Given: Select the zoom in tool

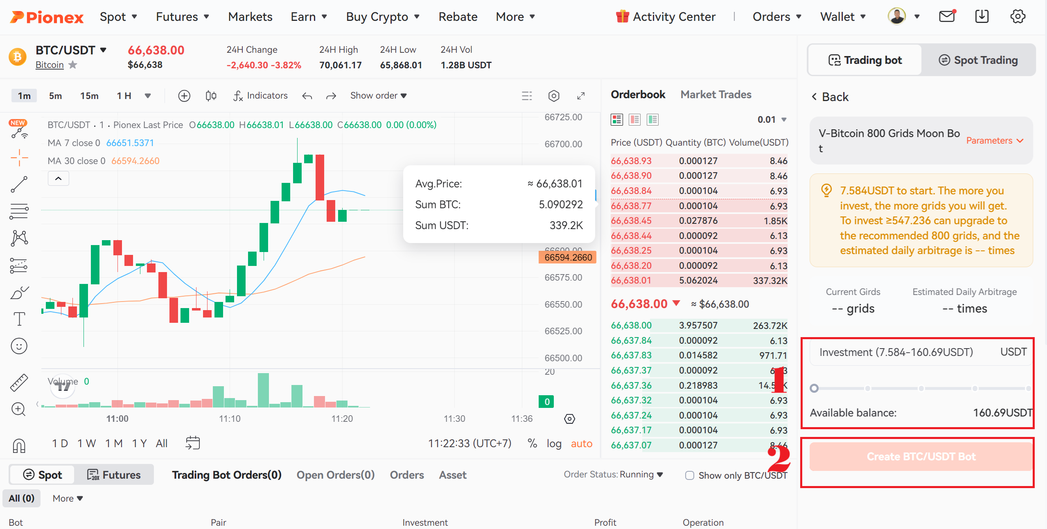Looking at the screenshot, I should coord(19,409).
